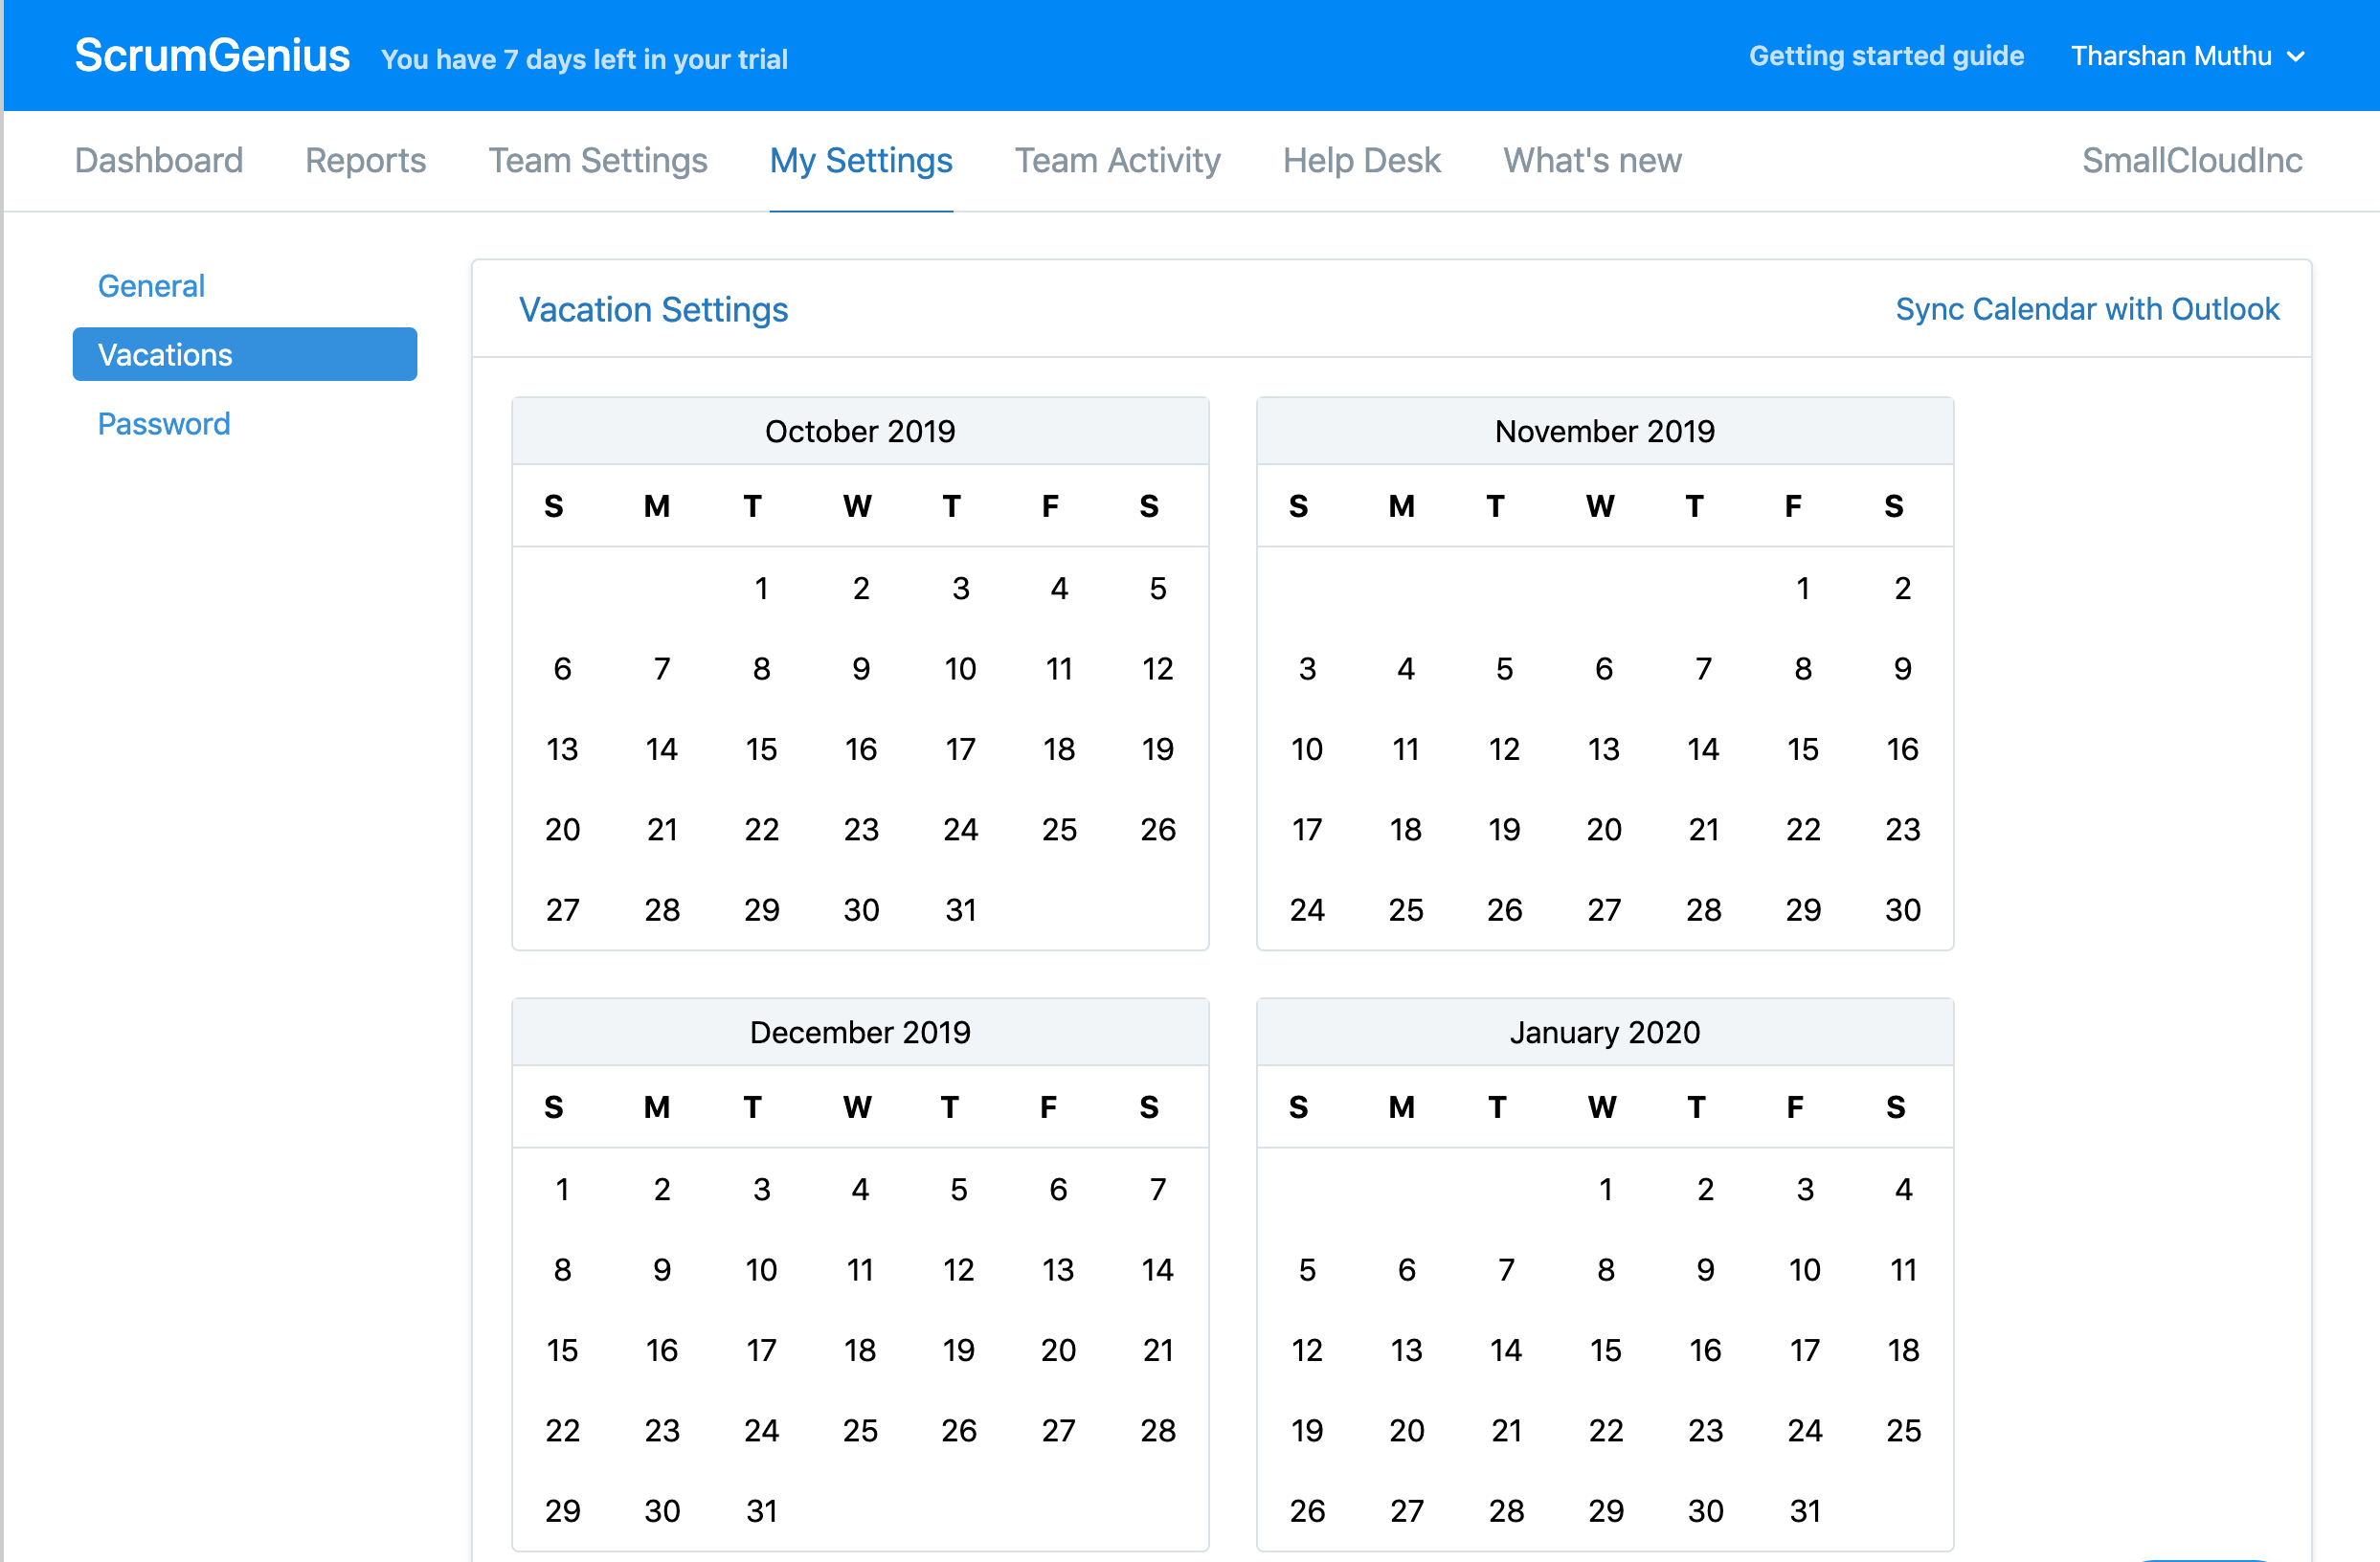Click Sync Calendar with Outlook
This screenshot has height=1562, width=2380.
coord(2086,309)
